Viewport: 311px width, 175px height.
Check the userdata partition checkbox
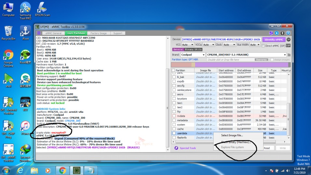174,133
